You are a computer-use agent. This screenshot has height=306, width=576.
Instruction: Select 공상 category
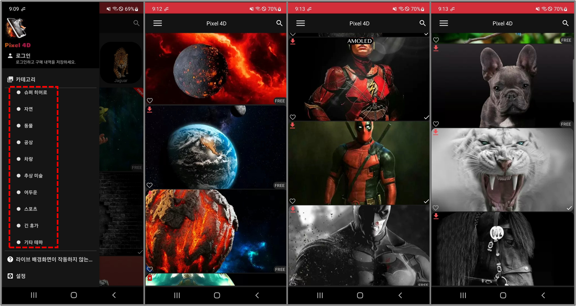(28, 142)
